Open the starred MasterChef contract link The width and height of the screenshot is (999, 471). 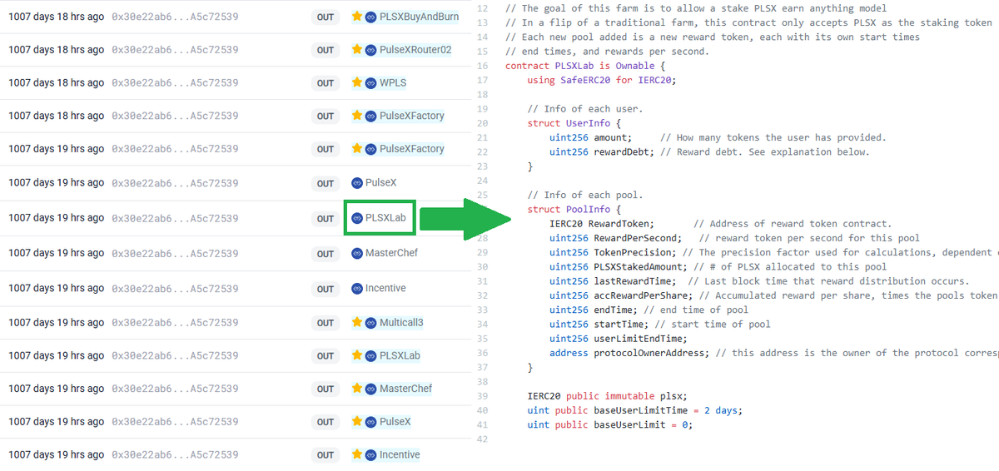[406, 389]
